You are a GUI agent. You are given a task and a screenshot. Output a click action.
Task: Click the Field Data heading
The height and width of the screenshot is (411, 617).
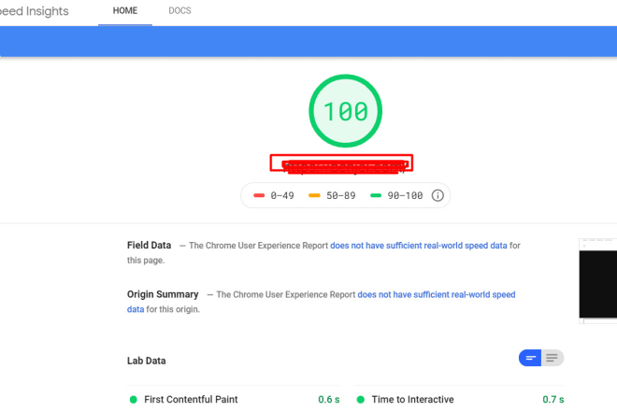(x=150, y=246)
